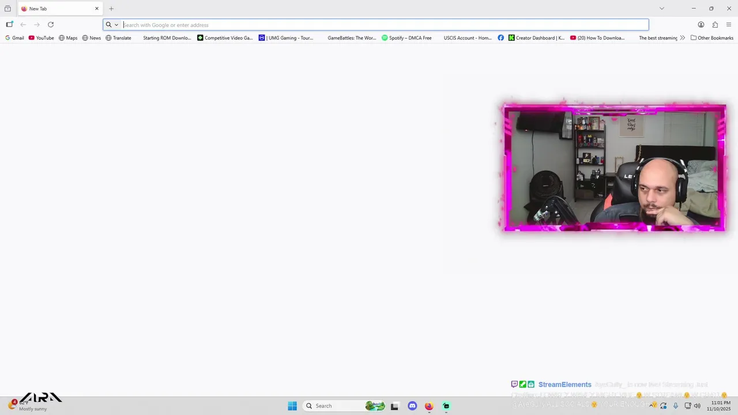Open the Competitive Video Ga... bookmark
This screenshot has width=738, height=415.
tap(225, 38)
